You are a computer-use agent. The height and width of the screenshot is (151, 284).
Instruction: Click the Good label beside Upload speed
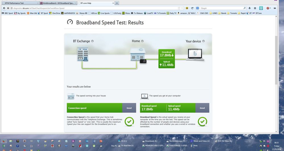pos(202,108)
